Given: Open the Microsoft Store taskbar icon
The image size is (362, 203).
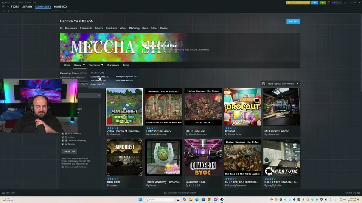Looking at the screenshot, I should [203, 200].
